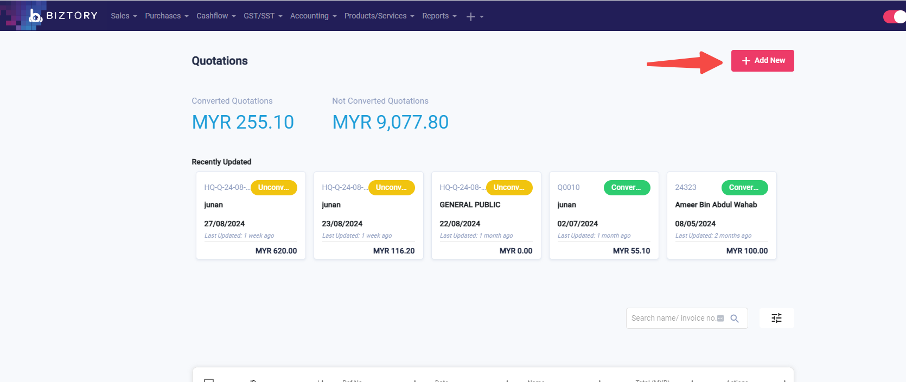Click the Unconverted badge on GENERAL PUBLIC card

pos(509,187)
